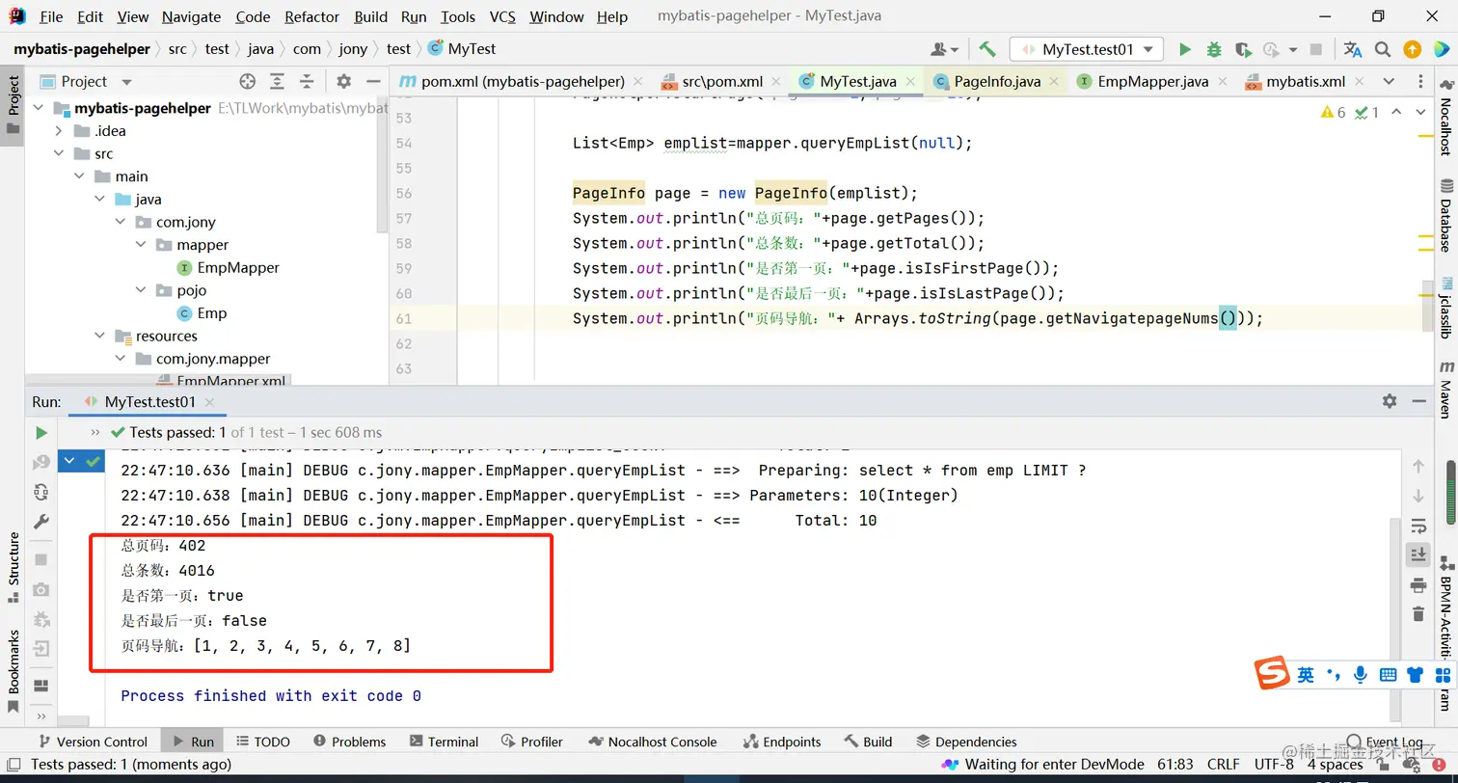
Task: Hide the Project panel with the minus icon
Action: 371,82
